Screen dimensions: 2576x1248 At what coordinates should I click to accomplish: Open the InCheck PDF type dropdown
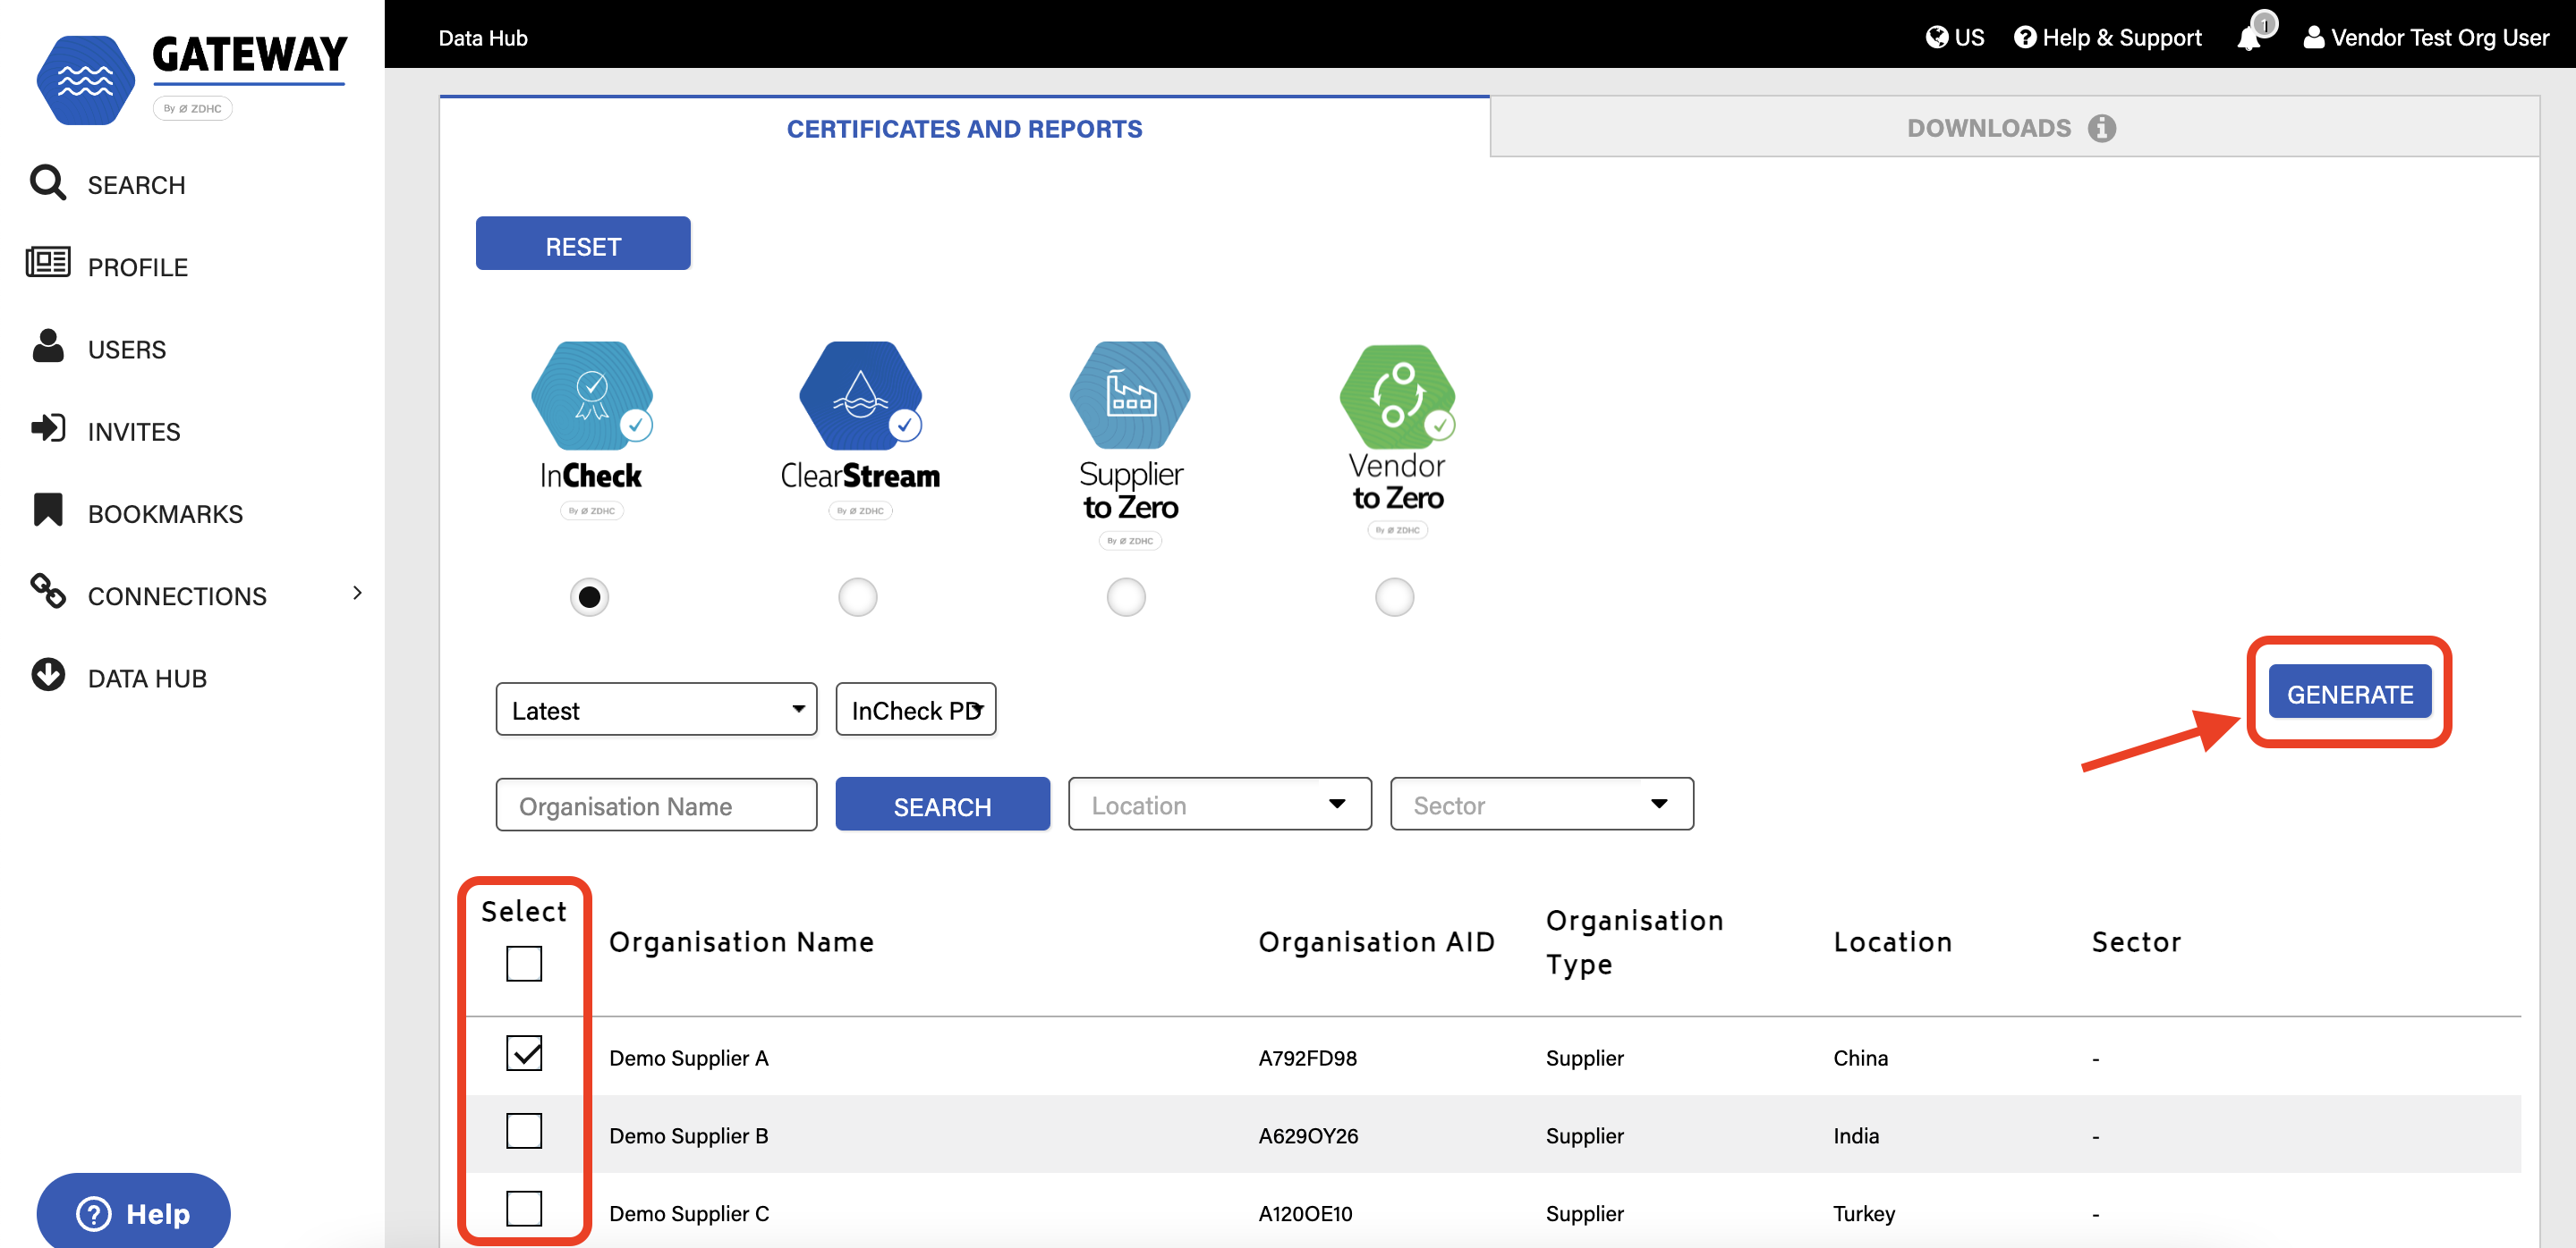click(915, 710)
